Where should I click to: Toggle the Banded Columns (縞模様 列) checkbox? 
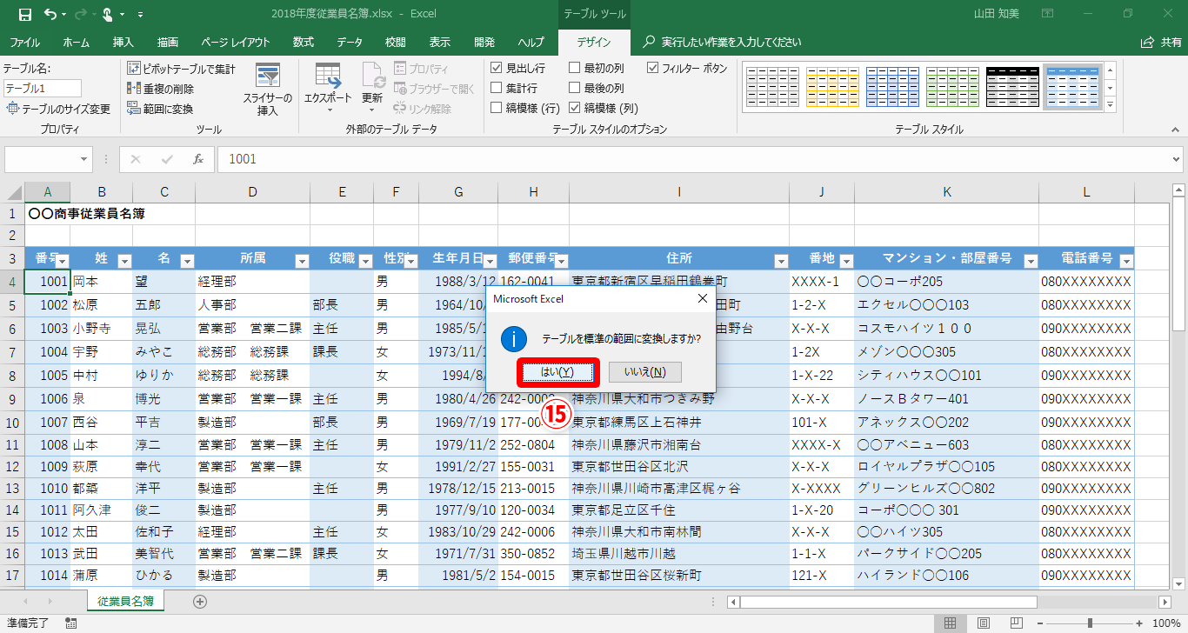click(x=575, y=108)
